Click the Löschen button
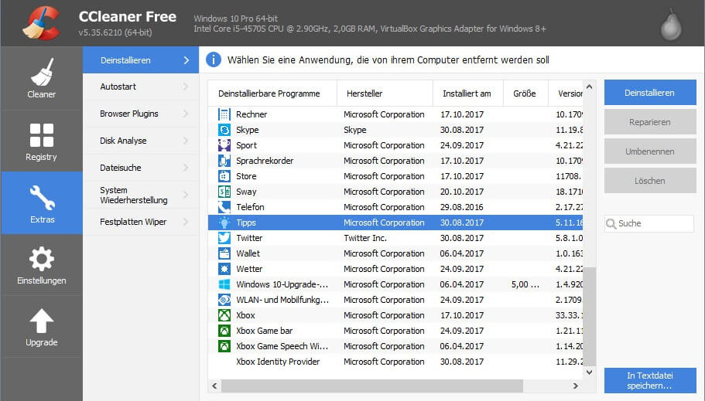This screenshot has height=401, width=705. coord(650,181)
